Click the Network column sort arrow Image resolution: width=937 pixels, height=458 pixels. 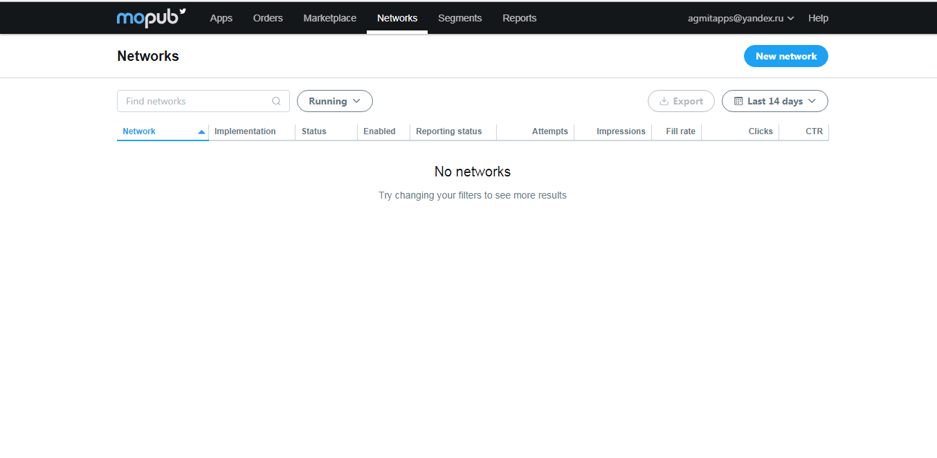click(x=201, y=131)
